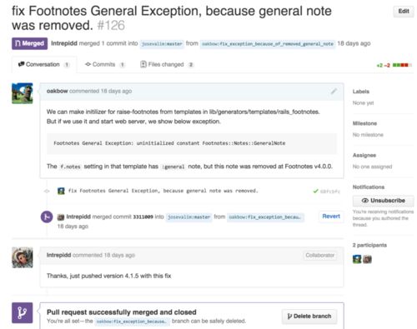Click the pencil edit icon on oakbow's comment
417x329 pixels.
tap(334, 91)
